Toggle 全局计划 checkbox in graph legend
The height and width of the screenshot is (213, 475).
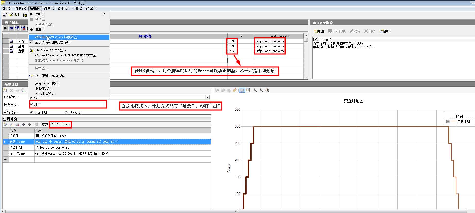pos(448,121)
